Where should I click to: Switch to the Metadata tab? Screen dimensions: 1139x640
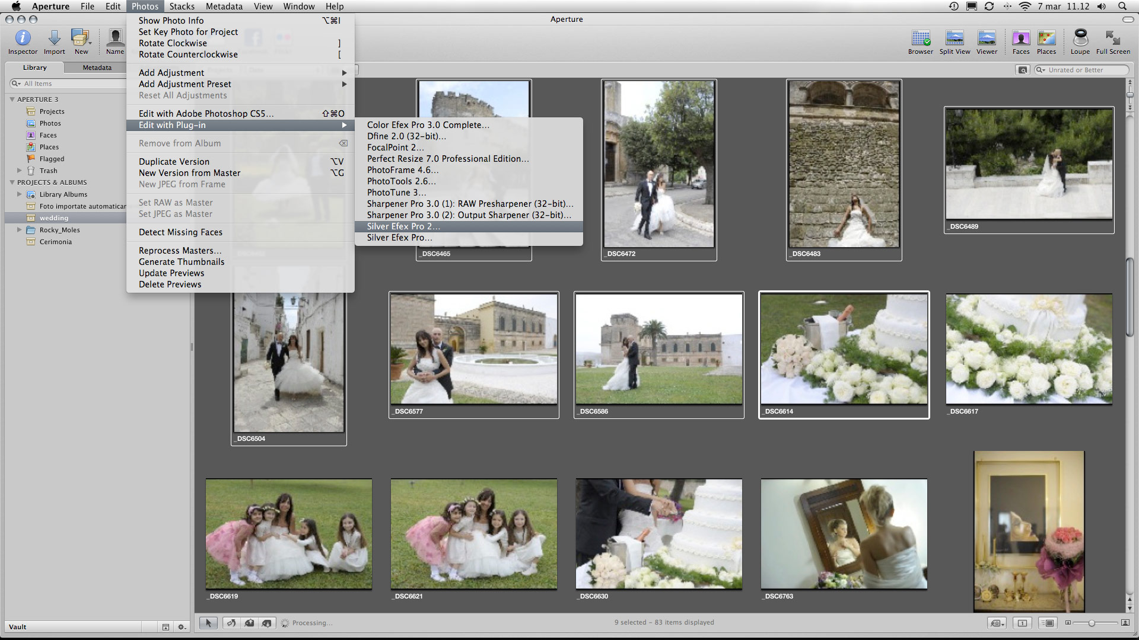point(96,68)
